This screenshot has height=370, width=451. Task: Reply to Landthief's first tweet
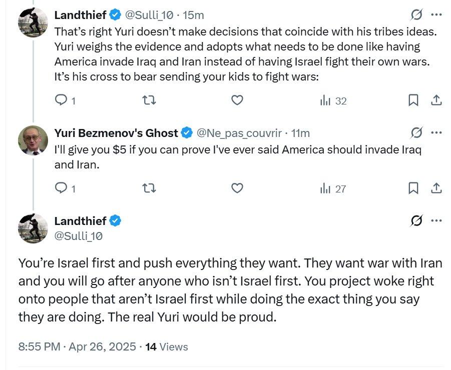click(x=61, y=100)
